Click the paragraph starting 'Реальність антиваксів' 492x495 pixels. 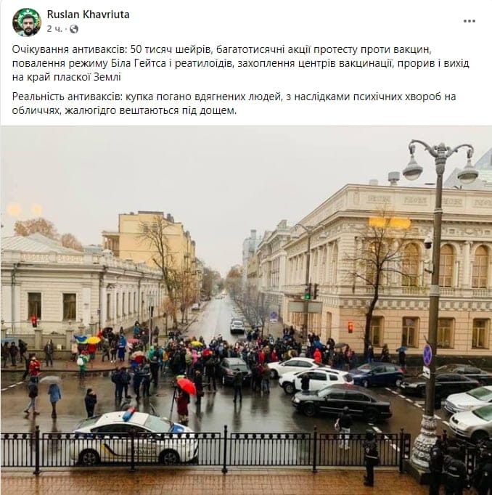(234, 104)
